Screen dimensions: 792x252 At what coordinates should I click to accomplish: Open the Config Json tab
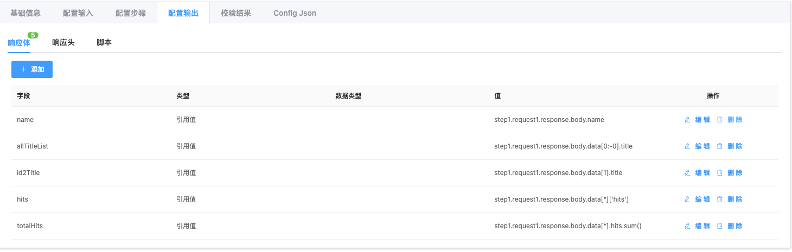(295, 13)
